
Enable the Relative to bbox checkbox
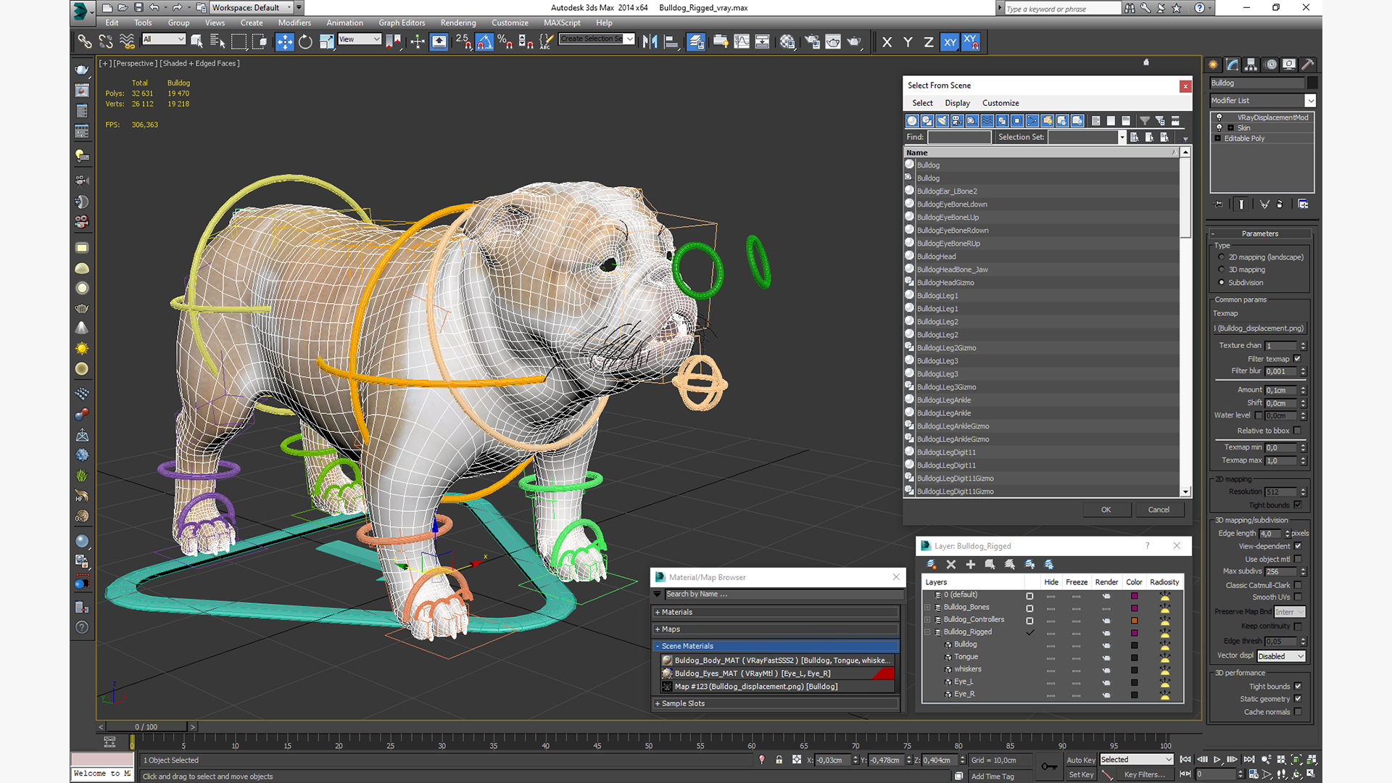click(x=1298, y=431)
